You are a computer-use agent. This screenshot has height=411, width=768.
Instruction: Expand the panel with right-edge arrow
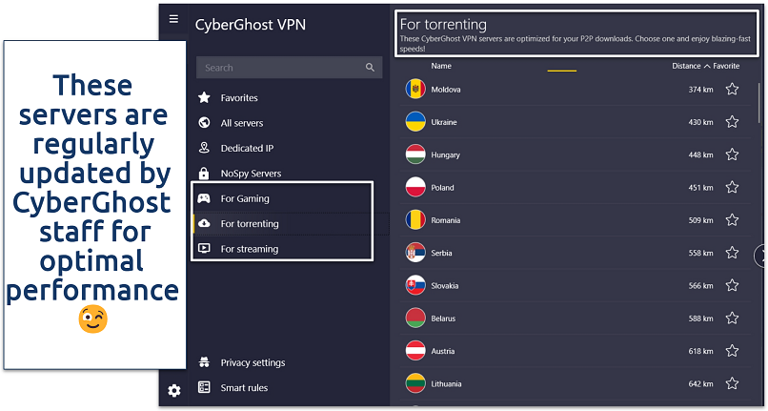760,256
